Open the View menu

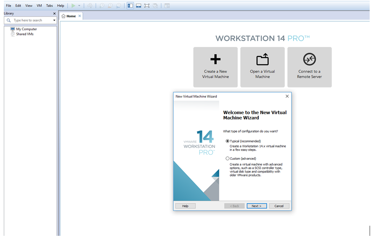click(29, 6)
